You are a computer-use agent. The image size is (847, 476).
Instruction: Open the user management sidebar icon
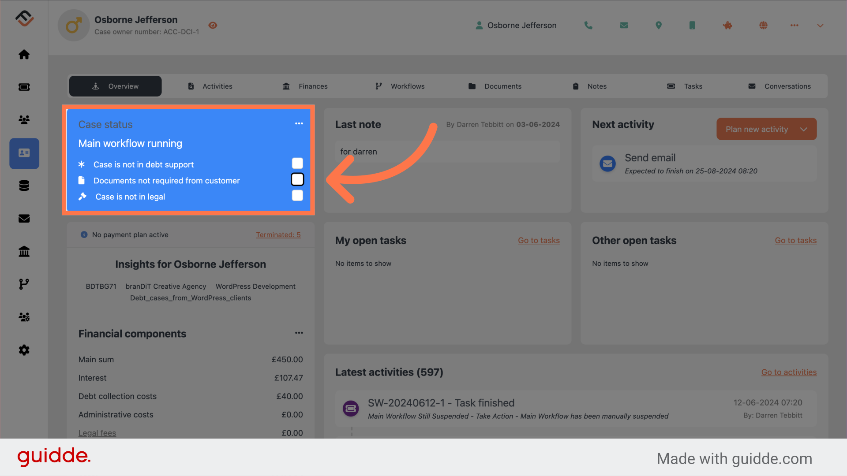[x=24, y=317]
